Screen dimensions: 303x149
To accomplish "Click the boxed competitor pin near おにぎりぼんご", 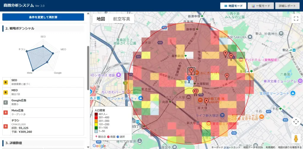I will (x=191, y=71).
